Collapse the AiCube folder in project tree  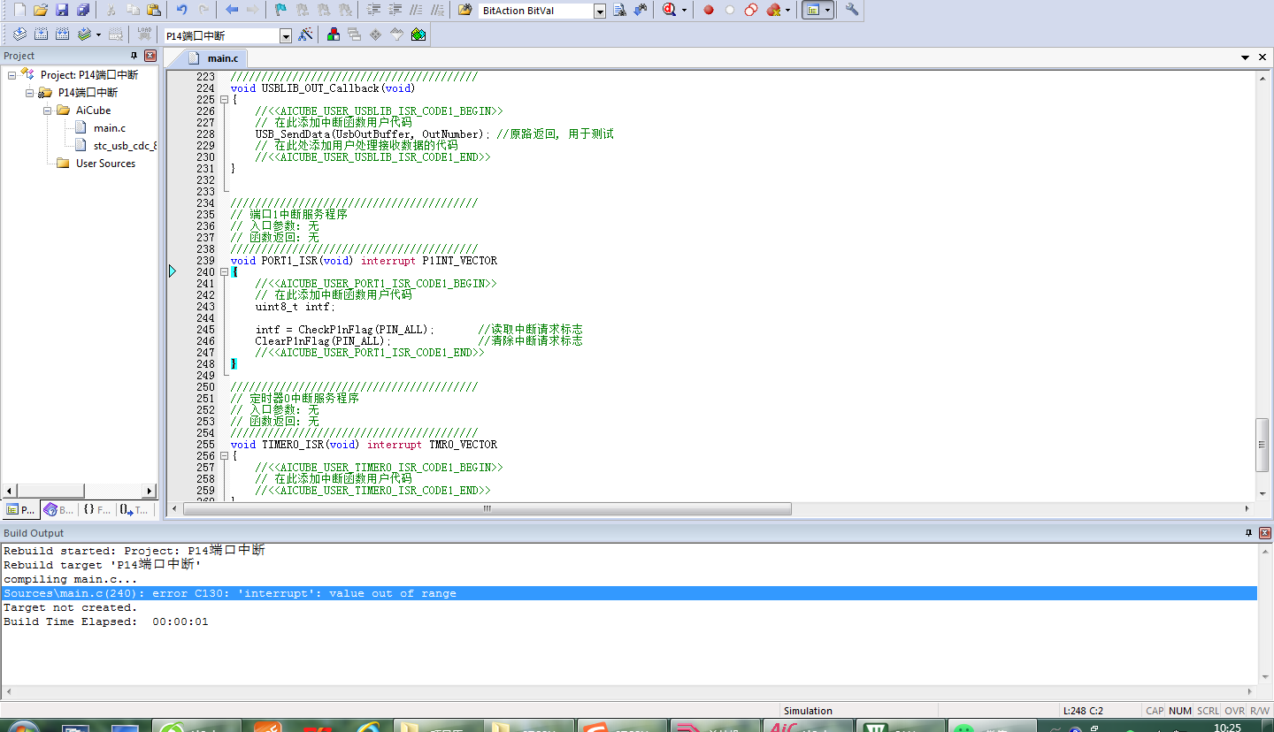(x=48, y=111)
